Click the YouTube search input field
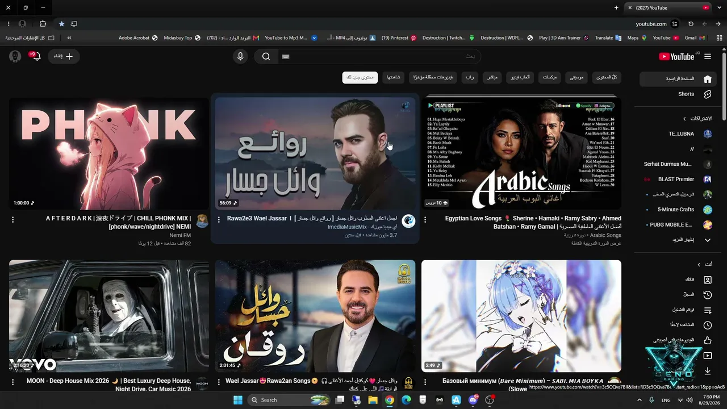Image resolution: width=727 pixels, height=409 pixels. pos(379,56)
